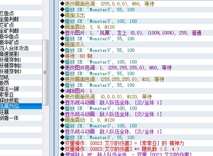Select 剑盾一体 in the list

pyautogui.click(x=21, y=118)
